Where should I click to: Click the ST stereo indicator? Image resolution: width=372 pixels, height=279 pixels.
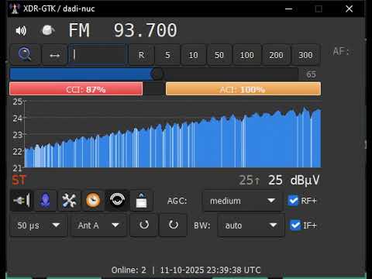pos(19,180)
